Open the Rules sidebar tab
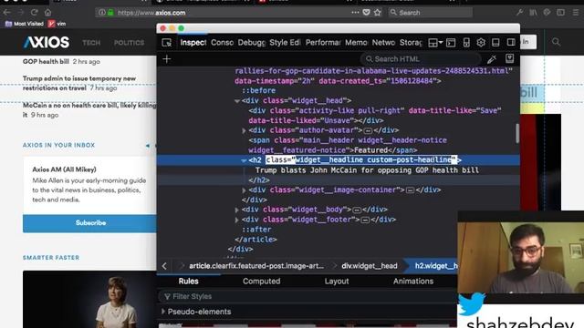Screen dimensions: 584x328 [x=189, y=282]
